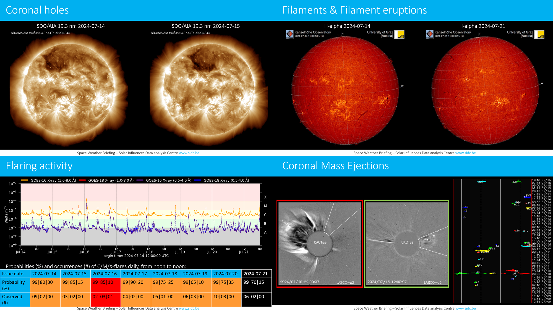
Task: Click the purple GOES-16 0.5-4.0 Å legend marker
Action: 140,180
